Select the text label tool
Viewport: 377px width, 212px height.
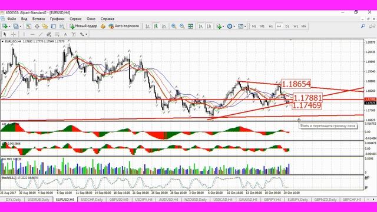[x=74, y=34]
